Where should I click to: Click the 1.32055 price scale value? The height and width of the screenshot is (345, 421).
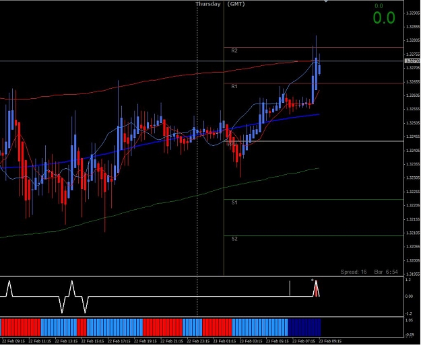(413, 246)
